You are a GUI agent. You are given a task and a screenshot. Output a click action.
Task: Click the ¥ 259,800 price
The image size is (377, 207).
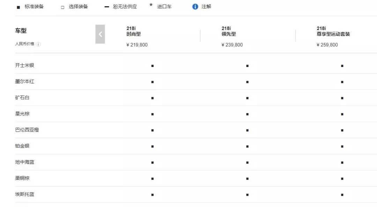pos(327,45)
